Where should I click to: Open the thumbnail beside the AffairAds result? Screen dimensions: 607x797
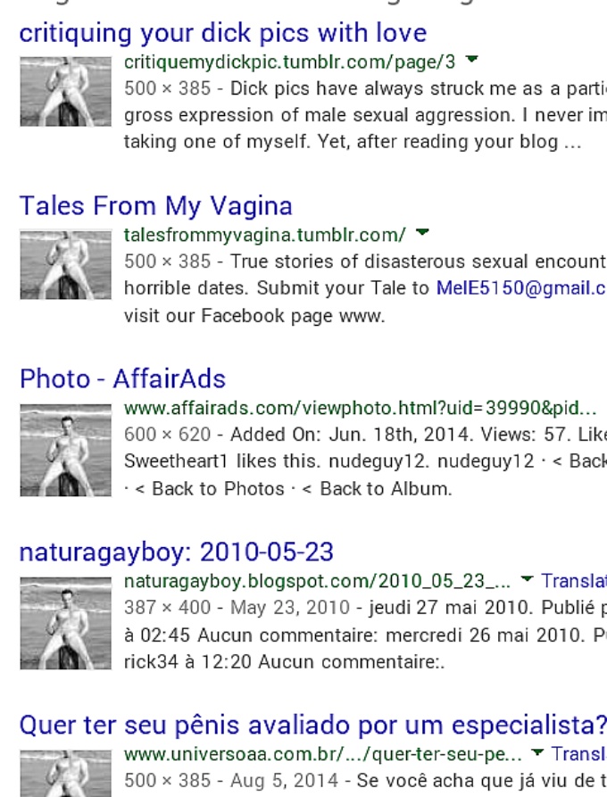65,451
